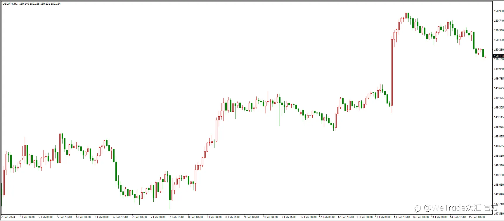Click the 9 Feb 08:00 time label
This screenshot has height=221, width=504.
click(x=270, y=217)
